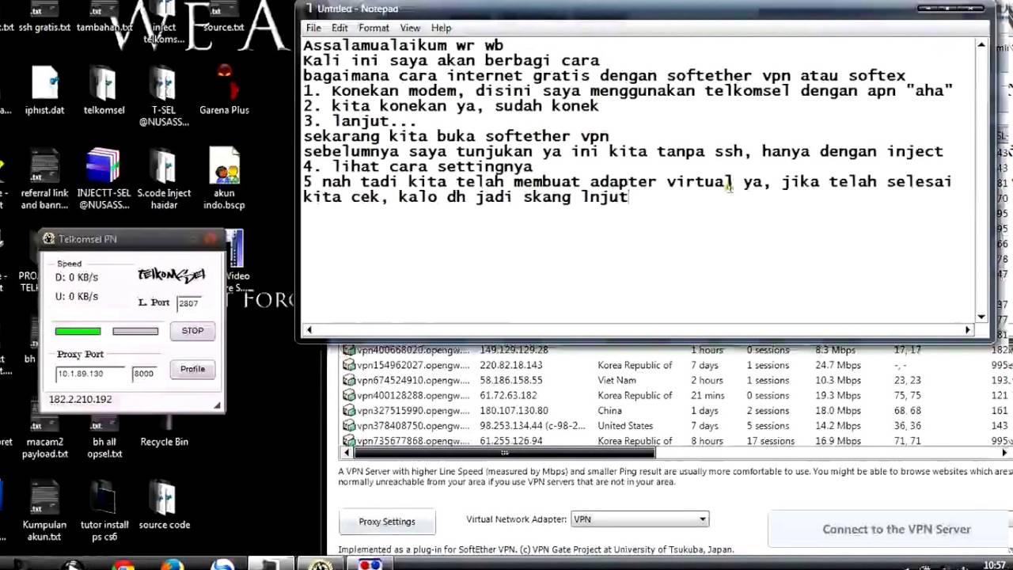
Task: Select the vpn378408750 server row
Action: pos(677,425)
